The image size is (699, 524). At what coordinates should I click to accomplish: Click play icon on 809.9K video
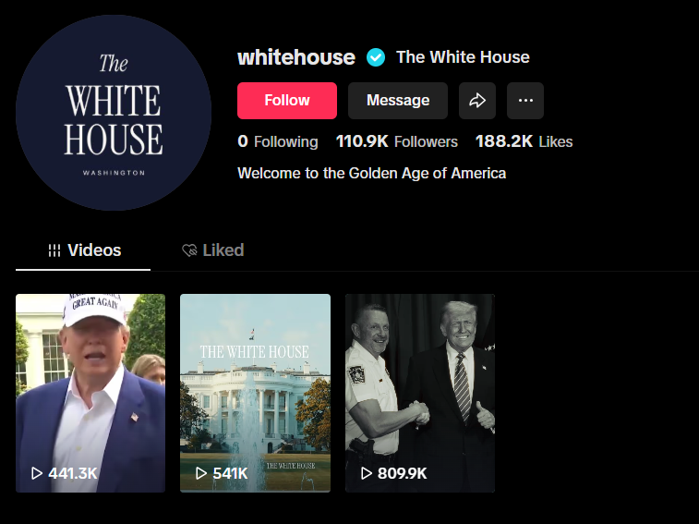coord(366,473)
